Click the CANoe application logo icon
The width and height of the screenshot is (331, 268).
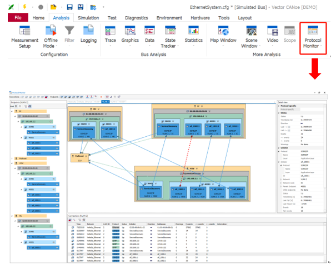11,7
